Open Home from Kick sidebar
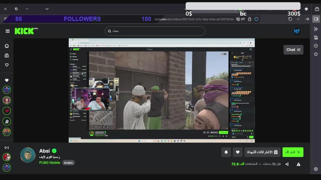Viewport: 321px width, 180px height. [7, 46]
